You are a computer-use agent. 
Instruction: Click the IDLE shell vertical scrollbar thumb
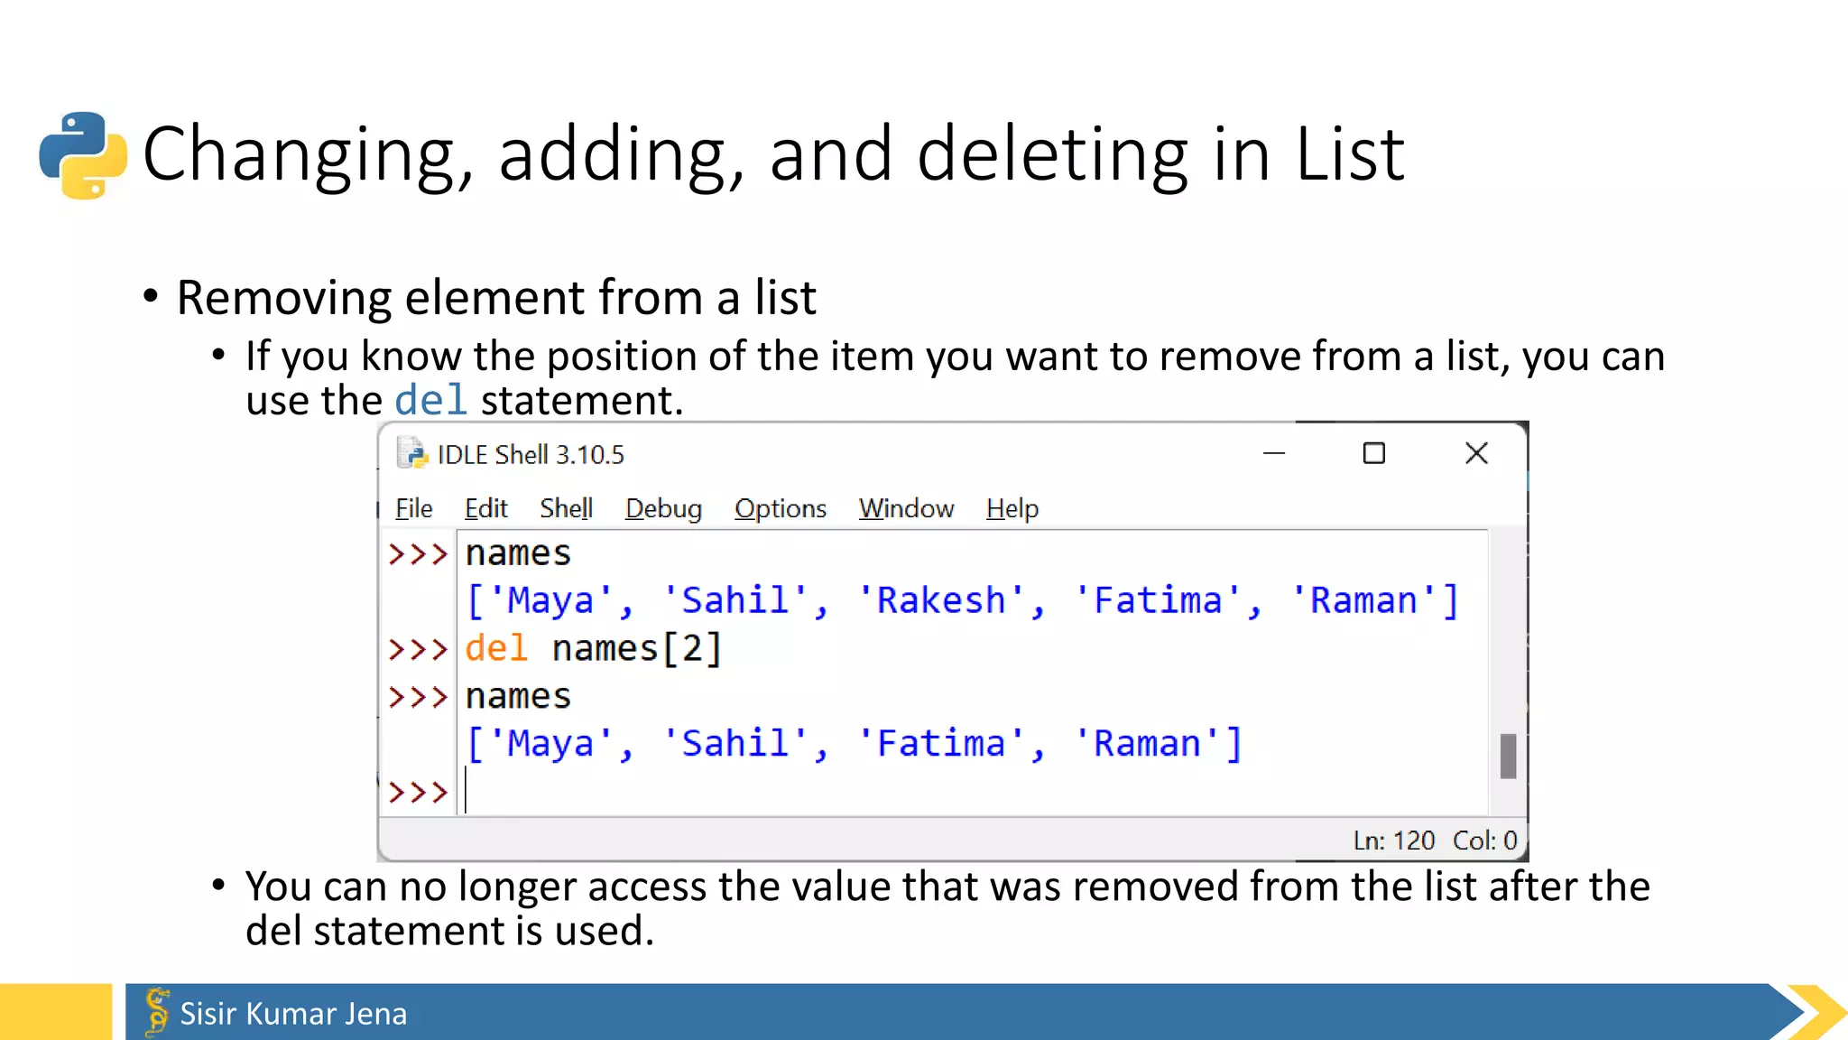click(1508, 756)
